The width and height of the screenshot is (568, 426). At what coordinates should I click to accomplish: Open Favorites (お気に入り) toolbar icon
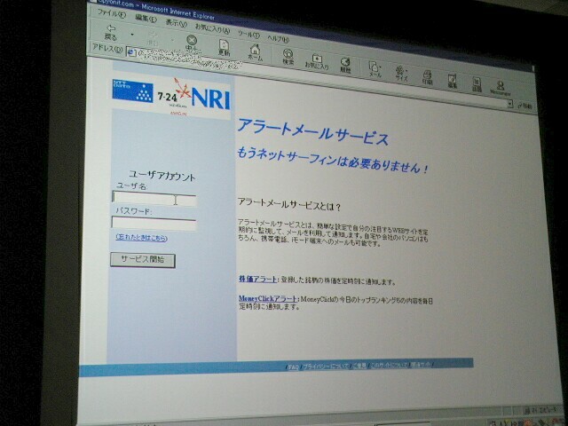[x=317, y=60]
